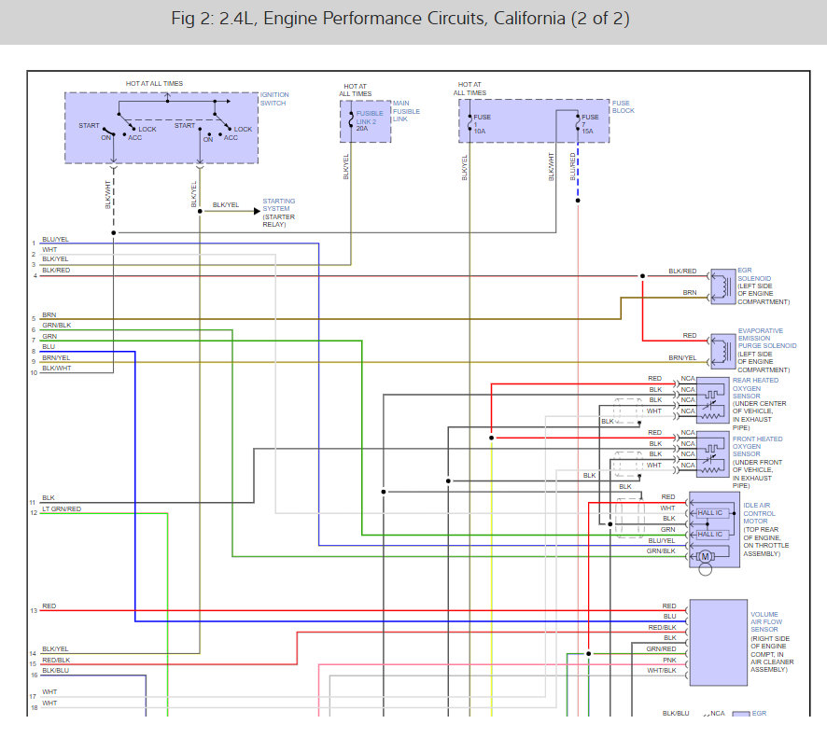
Task: Click the Rear Heated Oxygen Sensor symbol
Action: coord(712,400)
